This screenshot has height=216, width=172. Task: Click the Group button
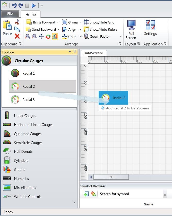click(70, 22)
